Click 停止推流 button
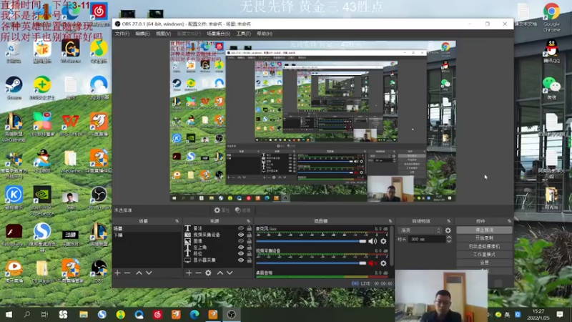The image size is (572, 322). click(x=484, y=230)
